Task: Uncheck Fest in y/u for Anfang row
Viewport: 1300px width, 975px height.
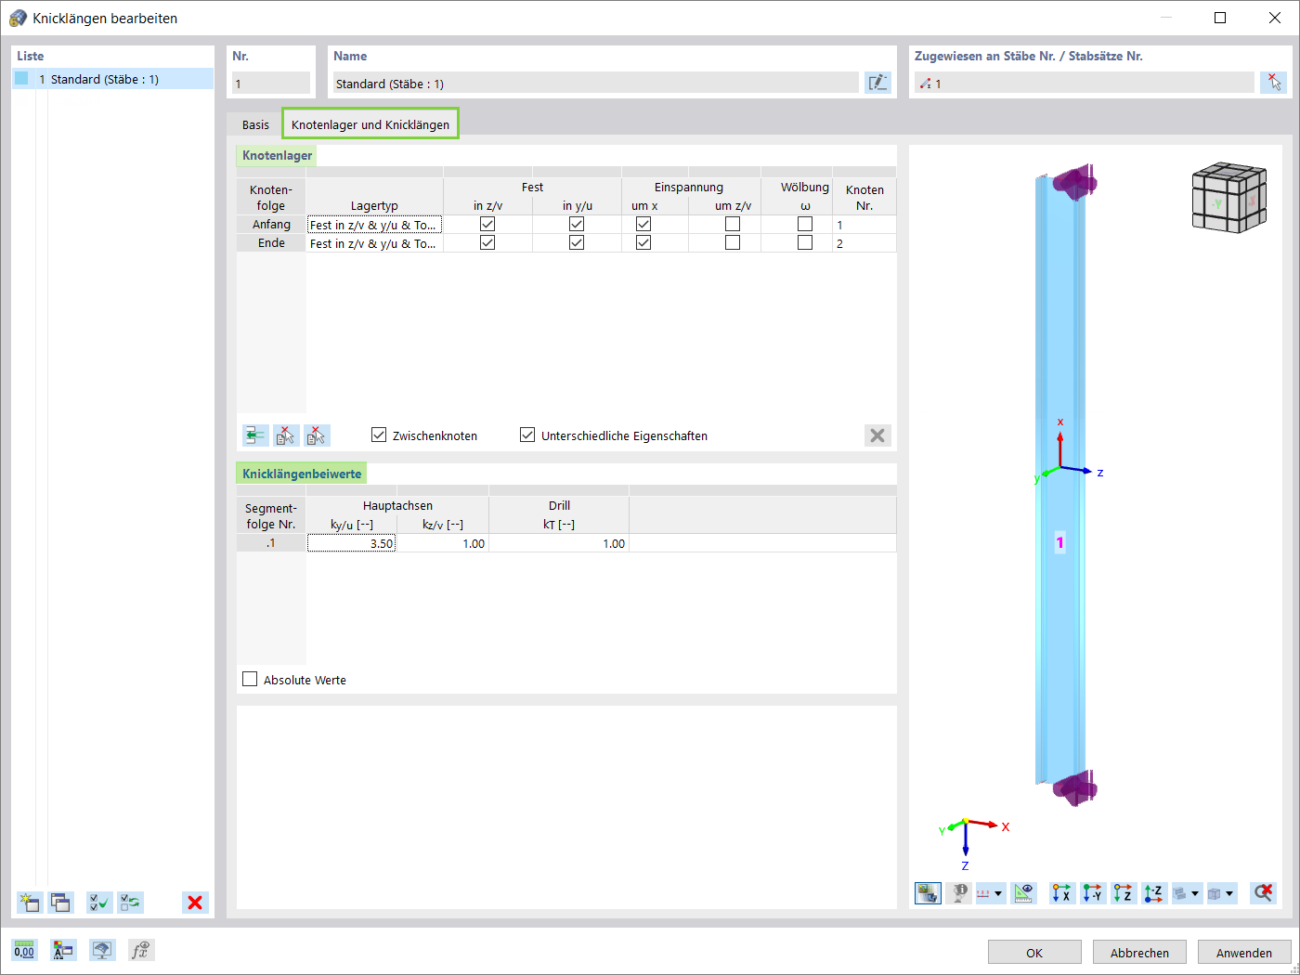Action: (x=577, y=224)
